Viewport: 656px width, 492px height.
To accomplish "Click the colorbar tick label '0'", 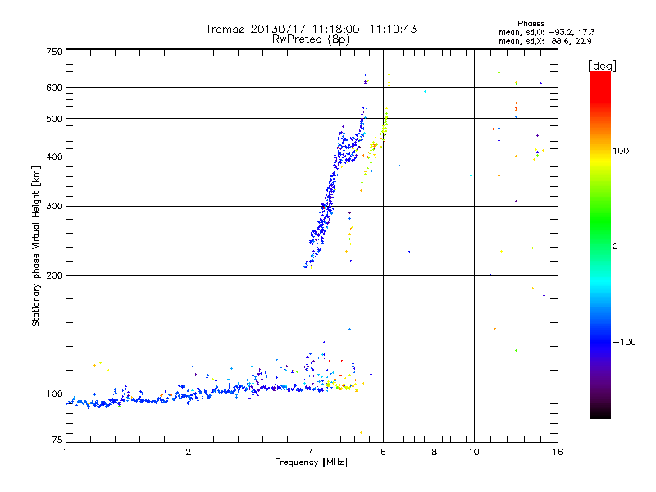I will 615,247.
